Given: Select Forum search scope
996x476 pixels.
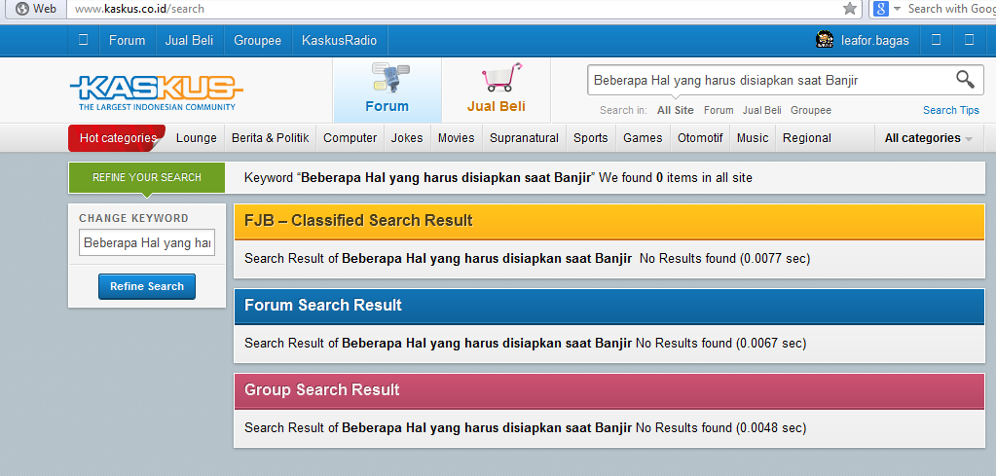Looking at the screenshot, I should pos(719,110).
